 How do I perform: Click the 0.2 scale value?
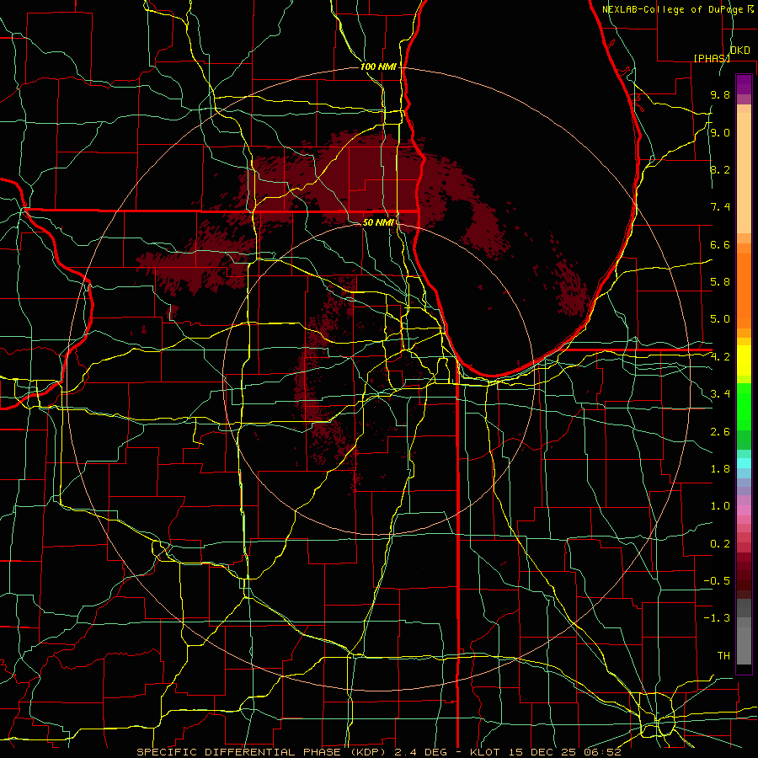coord(720,544)
